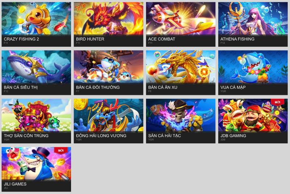Screen dimensions: 290x194
Task: Open the Thợ Săn Côn Trùng artwork
Action: point(36,115)
